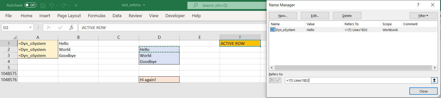Select cell D2 containing Hello
This screenshot has width=441, height=98.
159,49
